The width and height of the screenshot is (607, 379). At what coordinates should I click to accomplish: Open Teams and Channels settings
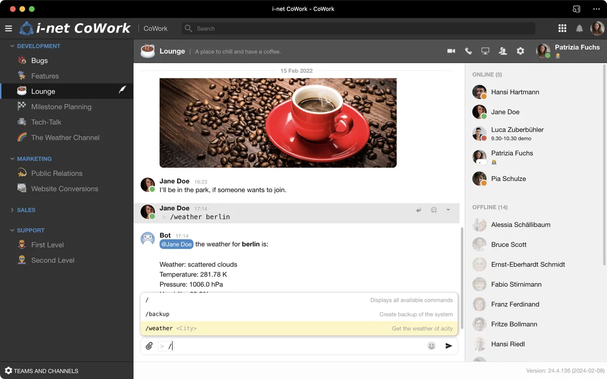click(x=41, y=371)
